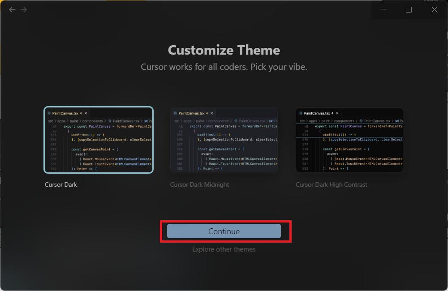Close the Cursor setup window
The width and height of the screenshot is (448, 291).
[x=435, y=10]
